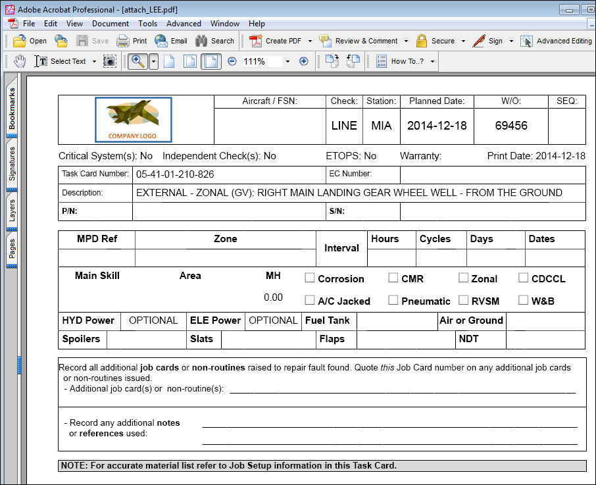Open the Document menu
This screenshot has height=485, width=596.
point(111,24)
